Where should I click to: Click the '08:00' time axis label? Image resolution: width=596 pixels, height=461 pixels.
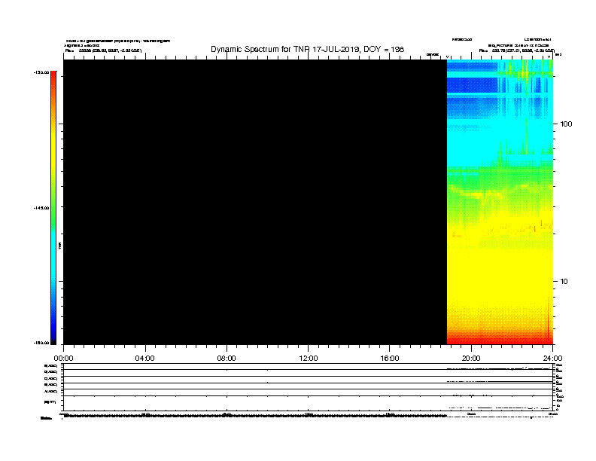coord(227,359)
